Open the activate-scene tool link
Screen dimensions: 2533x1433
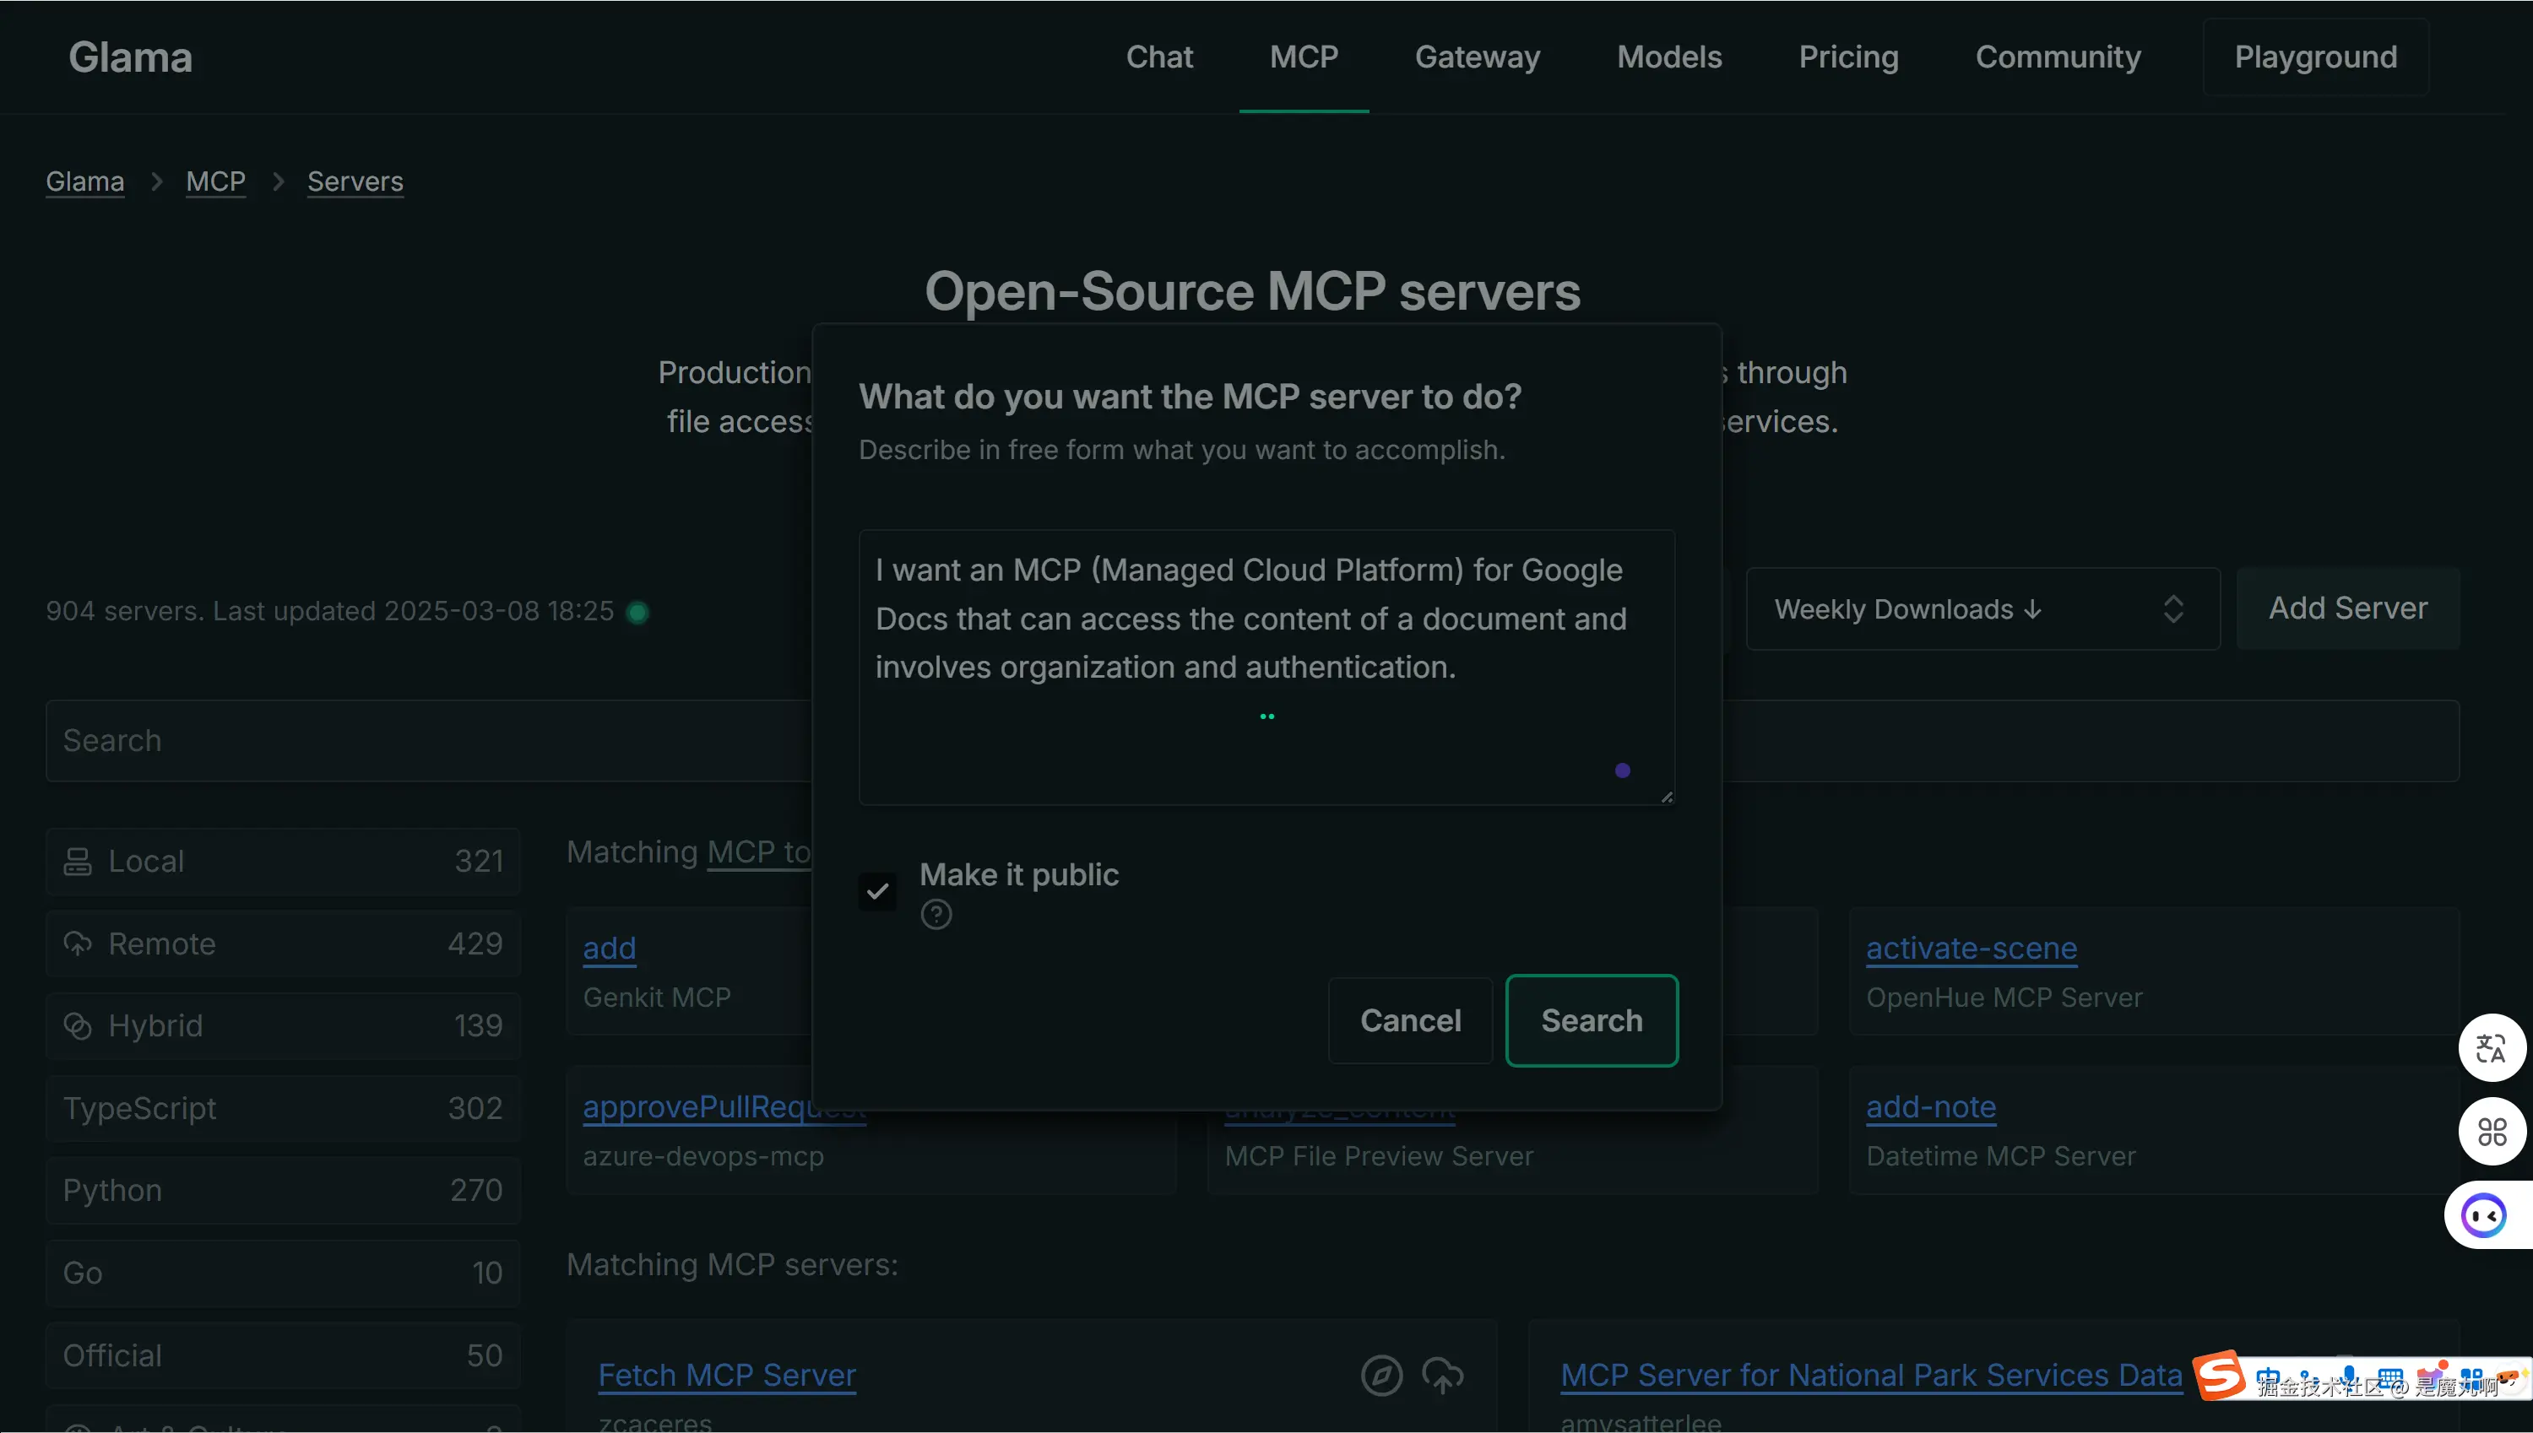coord(1971,948)
